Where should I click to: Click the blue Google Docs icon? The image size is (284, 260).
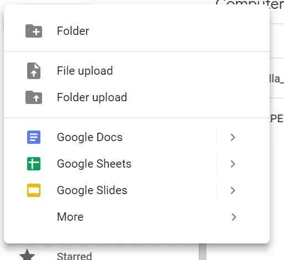[34, 137]
